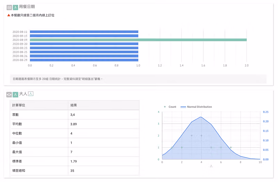Click the 標準差 row label
This screenshot has height=182, width=278.
pos(17,162)
